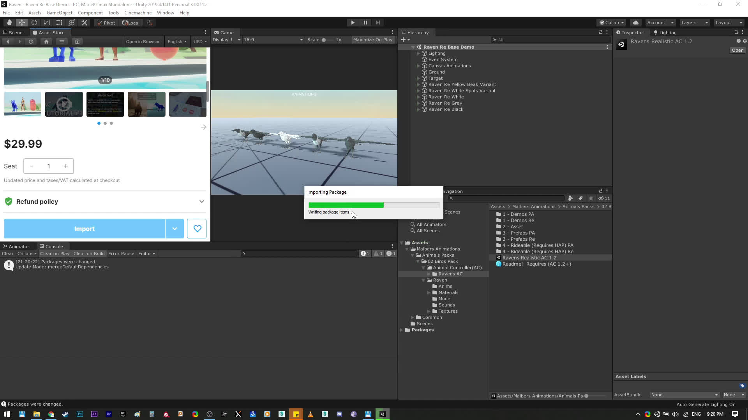Toggle Clear on Play in Console
Viewport: 748px width, 420px height.
click(x=55, y=254)
